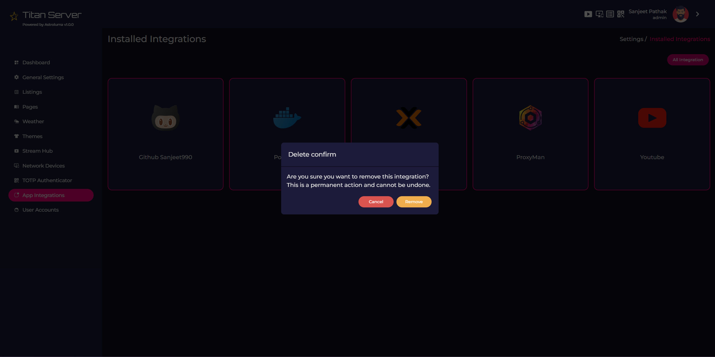This screenshot has width=715, height=357.
Task: Open the All Integration filter
Action: point(688,60)
